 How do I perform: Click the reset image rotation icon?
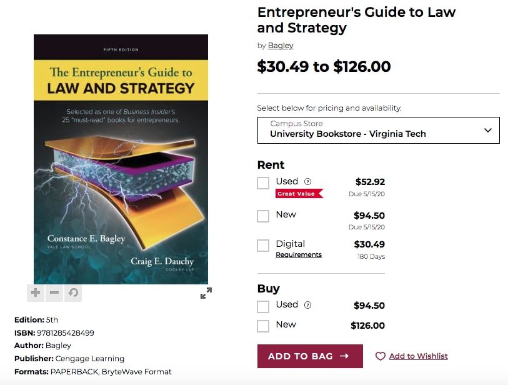(x=73, y=292)
